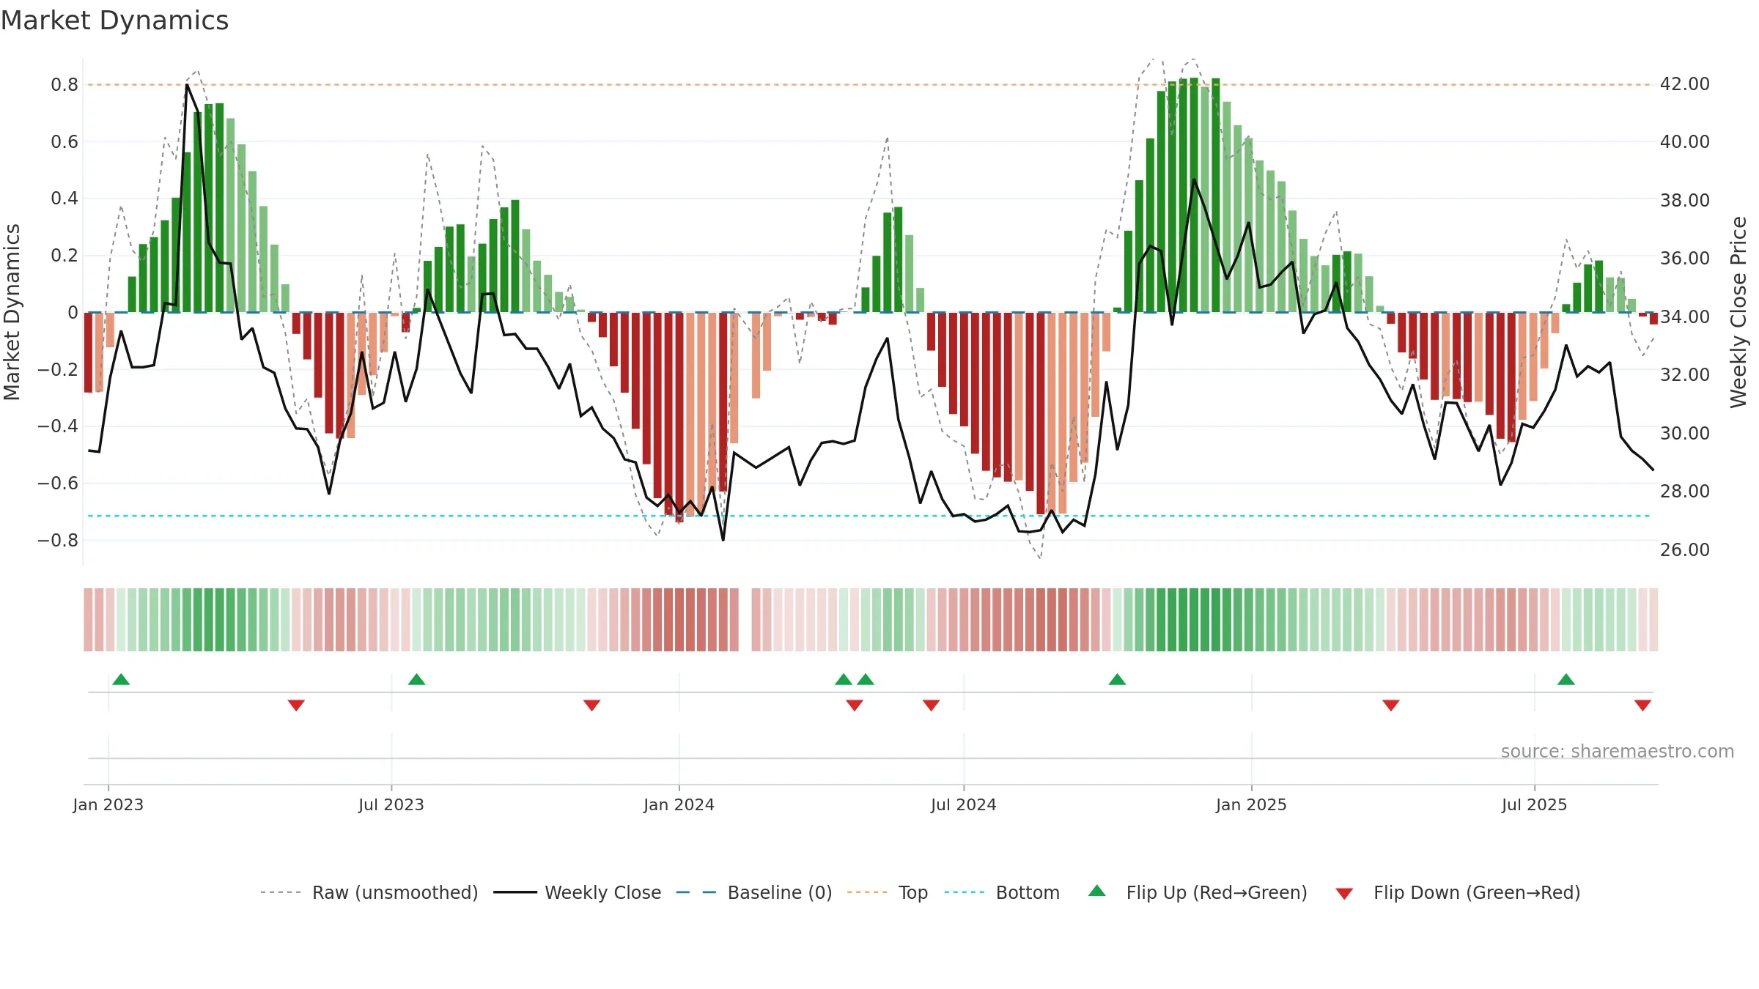Toggle the Raw (unsmoothed) legend entry

395,892
